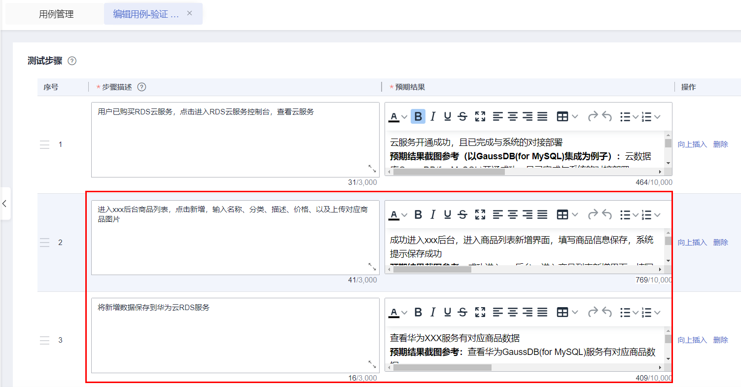Switch to 用例管理 tab

click(56, 14)
